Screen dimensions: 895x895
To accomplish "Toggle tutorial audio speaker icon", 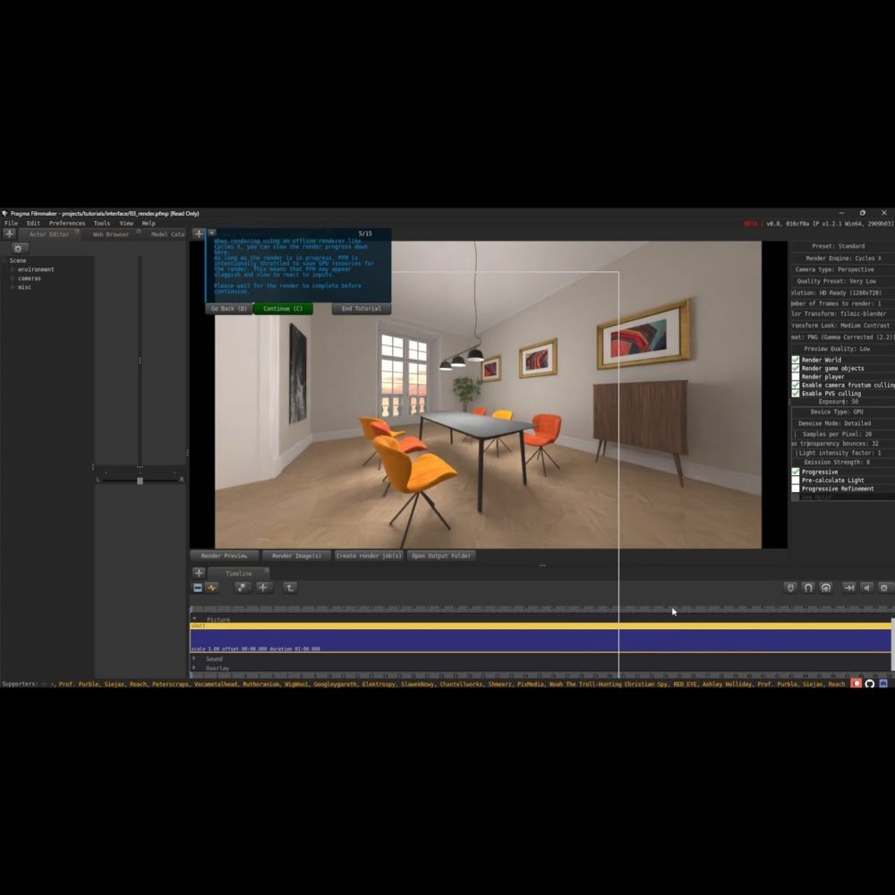I will 212,233.
